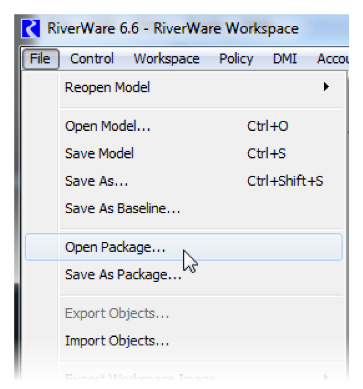The image size is (363, 389).
Task: Choose Import Objects... from the menu
Action: (117, 341)
